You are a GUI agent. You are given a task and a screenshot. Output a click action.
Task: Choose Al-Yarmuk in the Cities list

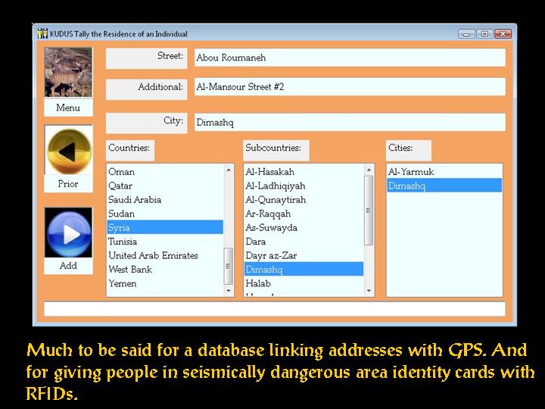[x=411, y=172]
